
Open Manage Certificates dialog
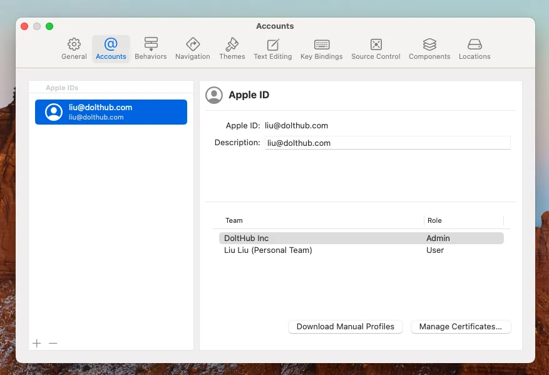[461, 326]
